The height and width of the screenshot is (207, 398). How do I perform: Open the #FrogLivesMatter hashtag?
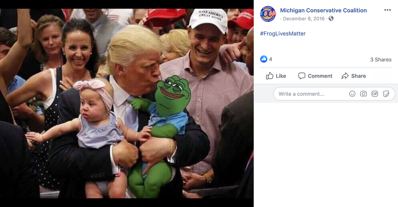tap(283, 34)
